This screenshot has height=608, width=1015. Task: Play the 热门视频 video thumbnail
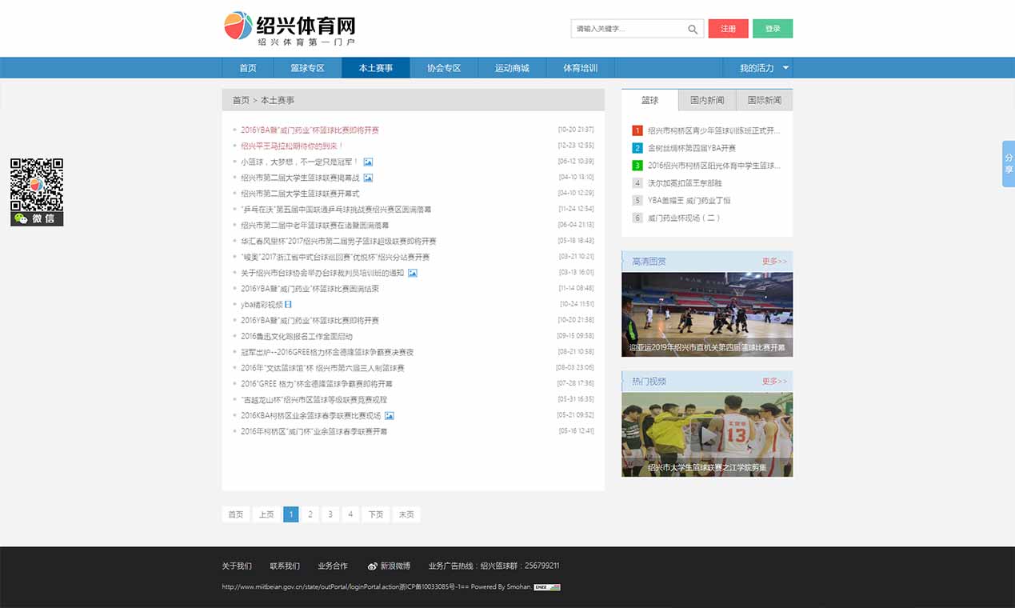click(707, 434)
